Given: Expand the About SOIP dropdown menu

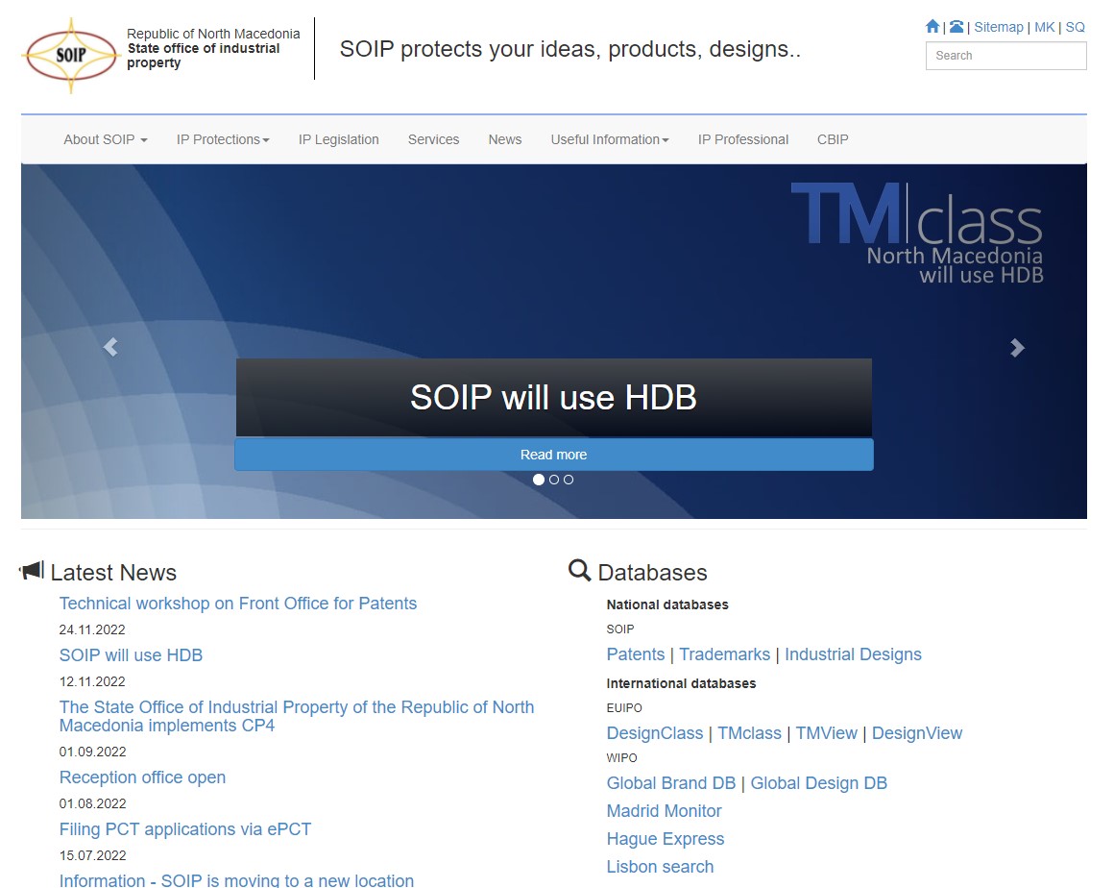Looking at the screenshot, I should pyautogui.click(x=105, y=140).
